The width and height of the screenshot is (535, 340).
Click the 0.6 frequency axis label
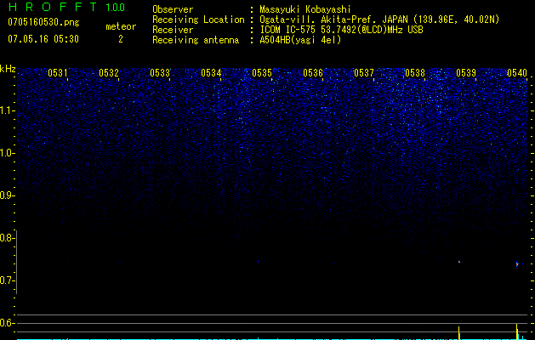tap(7, 323)
